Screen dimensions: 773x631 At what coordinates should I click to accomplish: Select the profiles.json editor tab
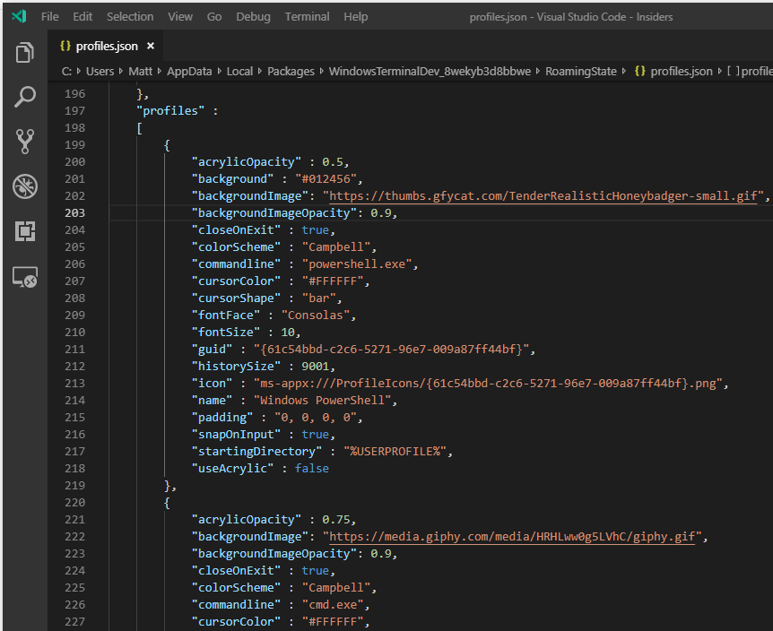pos(105,46)
